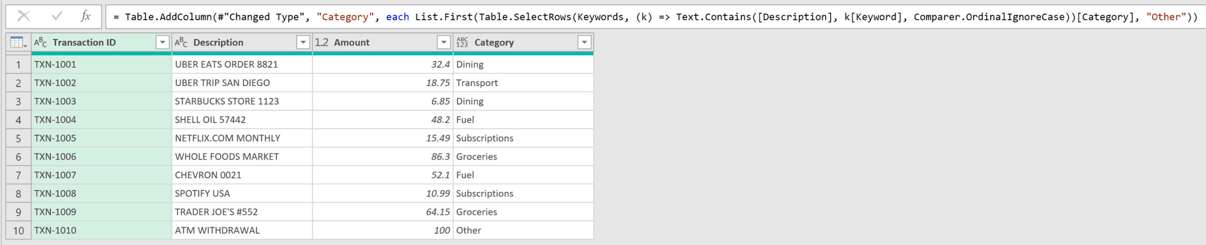Viewport: 1206px width, 245px height.
Task: Click the SHELL OIL 57442 cell
Action: coord(242,119)
